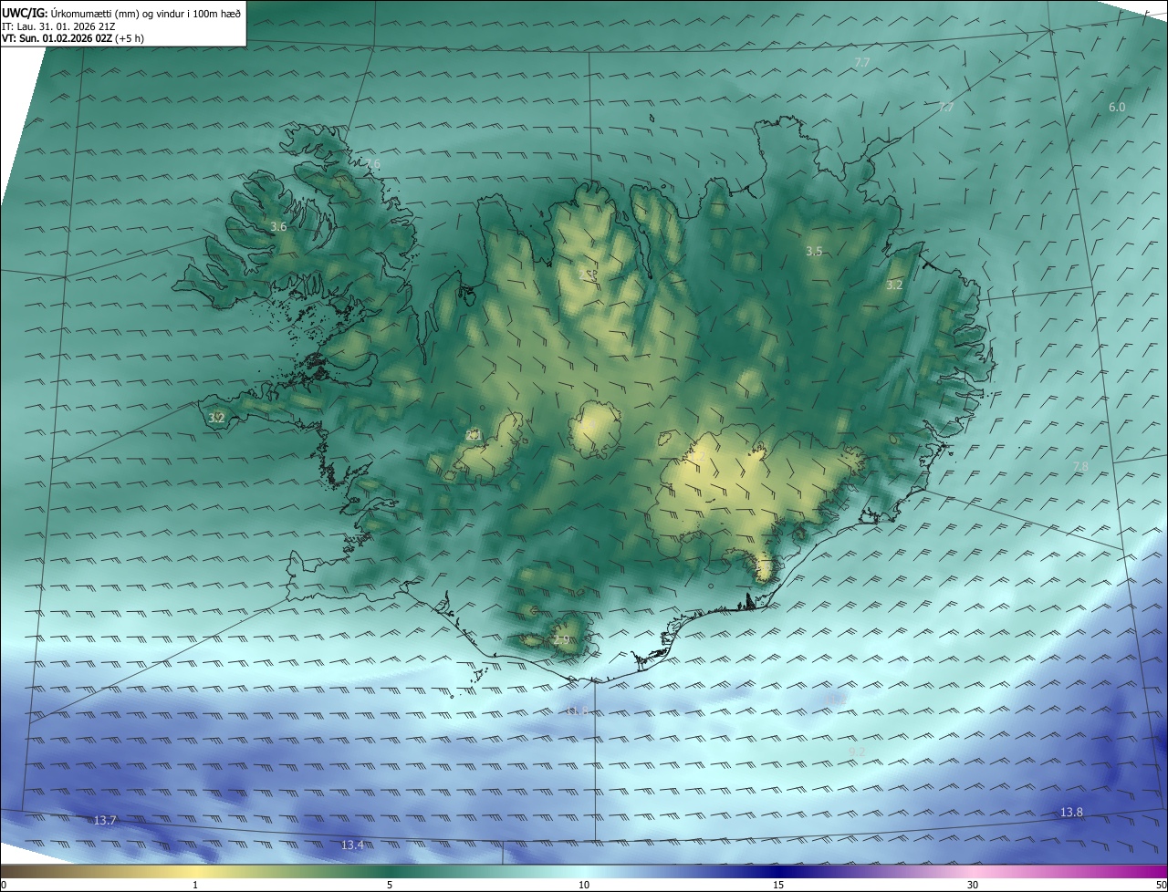Click the 13.7 value in the southwest ocean

point(105,820)
